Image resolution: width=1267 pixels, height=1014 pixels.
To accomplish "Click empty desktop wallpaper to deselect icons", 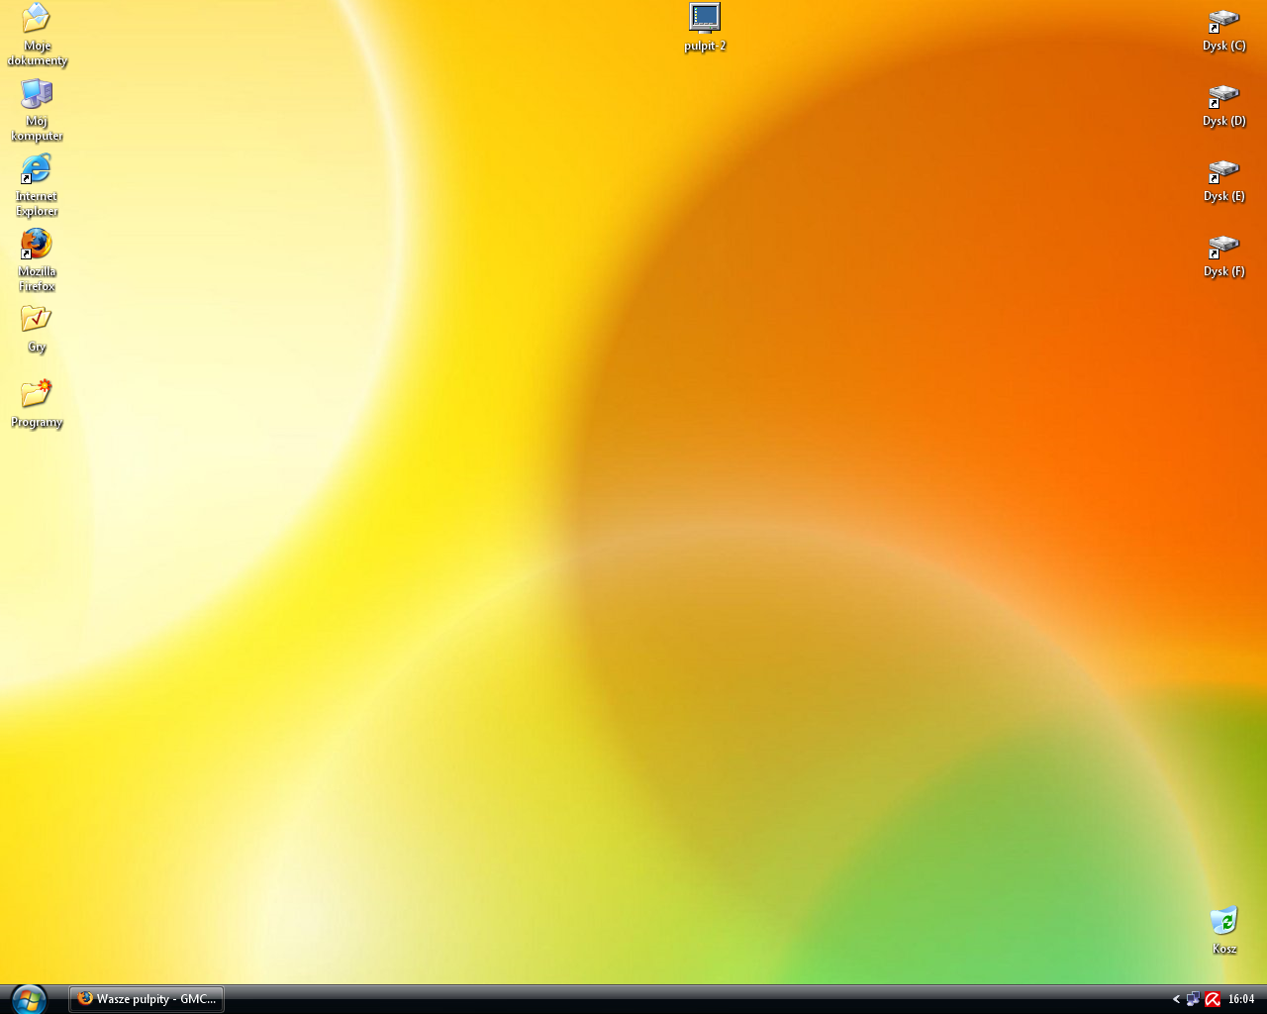I will [633, 495].
